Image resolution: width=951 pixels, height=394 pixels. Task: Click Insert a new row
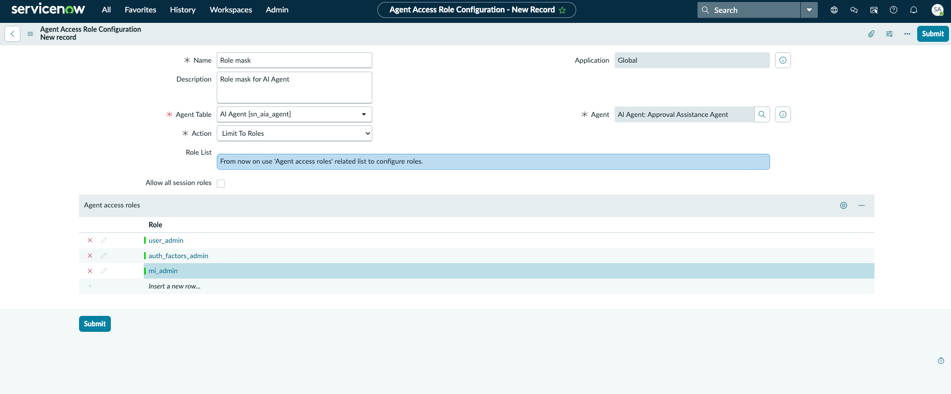coord(174,286)
